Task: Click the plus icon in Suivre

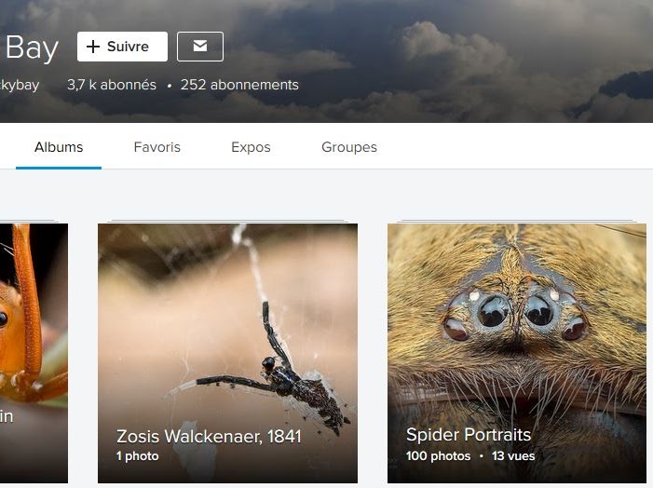Action: tap(93, 47)
